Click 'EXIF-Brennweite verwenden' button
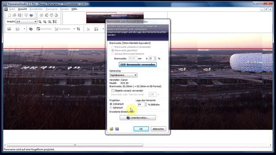This screenshot has height=155, width=276. pyautogui.click(x=138, y=65)
